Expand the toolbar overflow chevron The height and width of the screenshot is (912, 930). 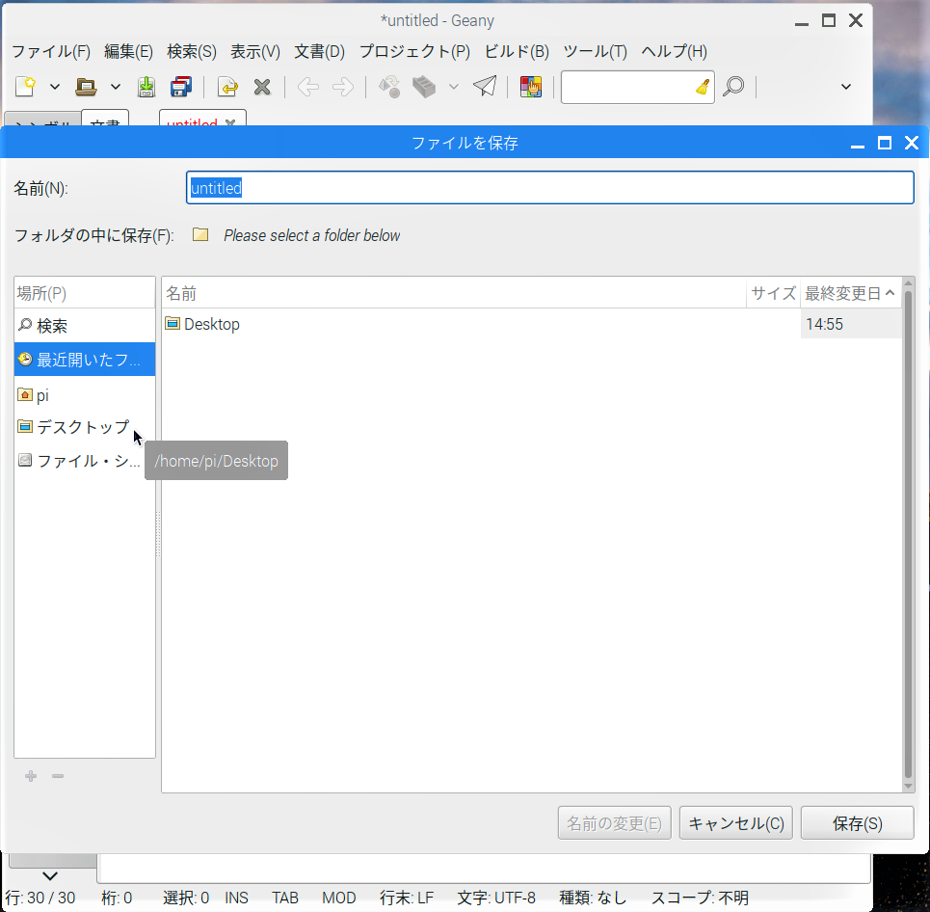point(846,87)
